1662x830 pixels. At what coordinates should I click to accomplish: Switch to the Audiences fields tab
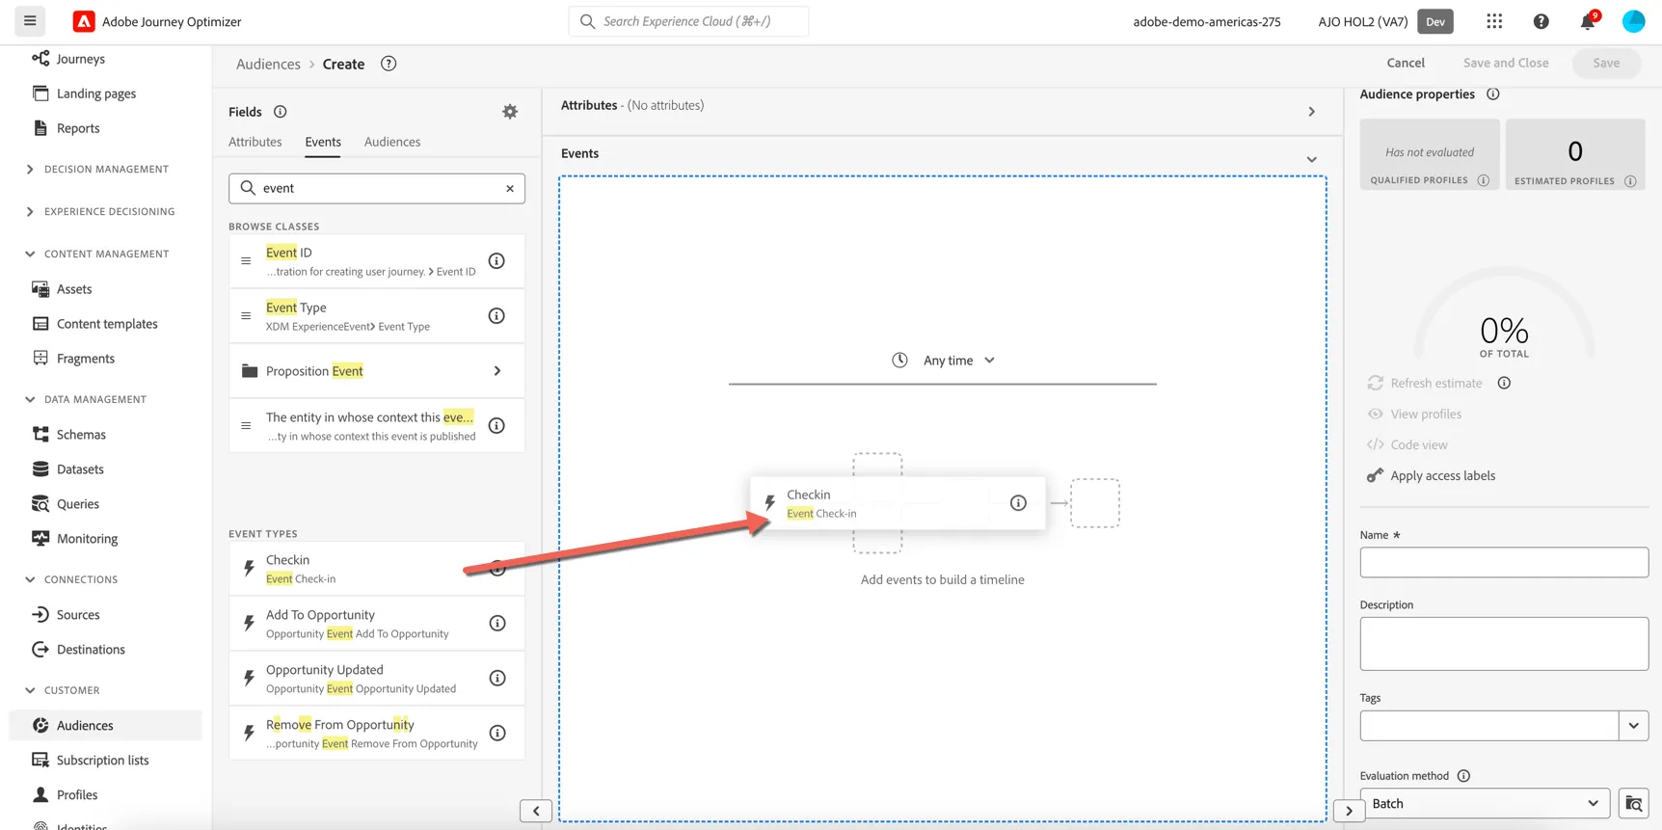click(392, 142)
